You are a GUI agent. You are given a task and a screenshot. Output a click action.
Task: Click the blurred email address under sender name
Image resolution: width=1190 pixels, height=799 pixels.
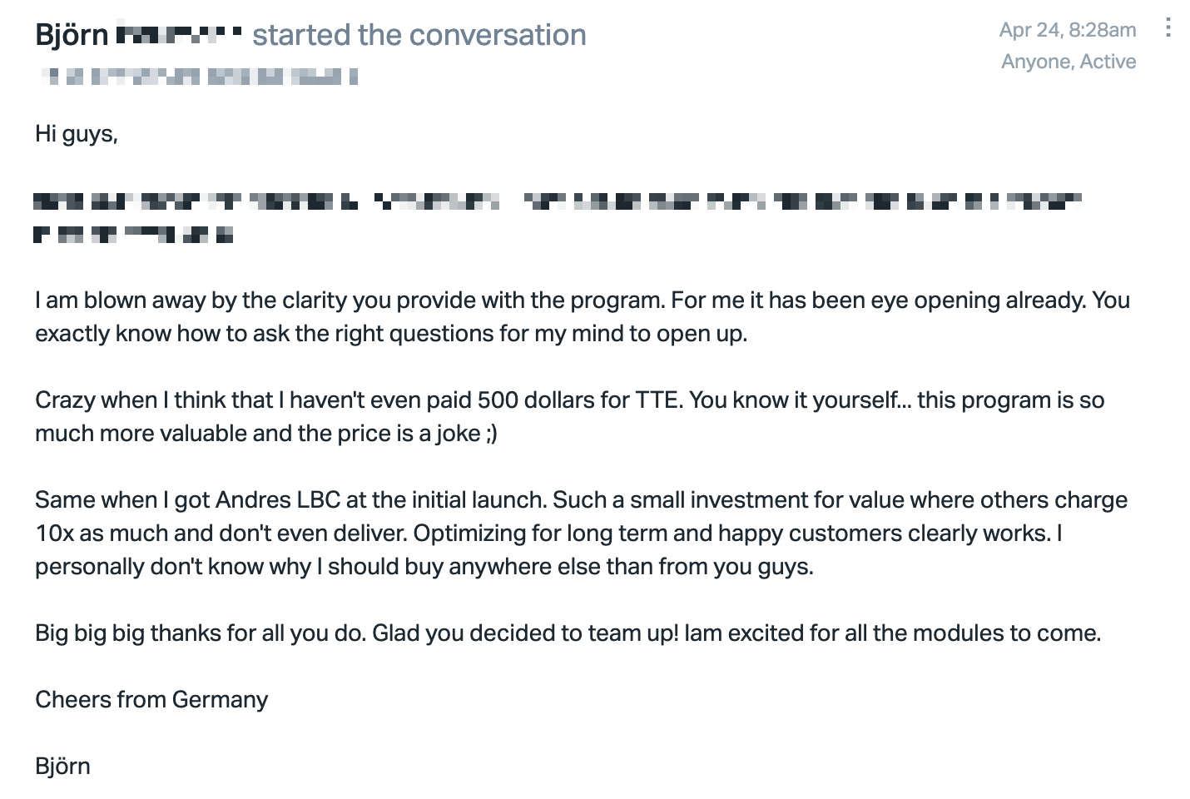[x=200, y=77]
